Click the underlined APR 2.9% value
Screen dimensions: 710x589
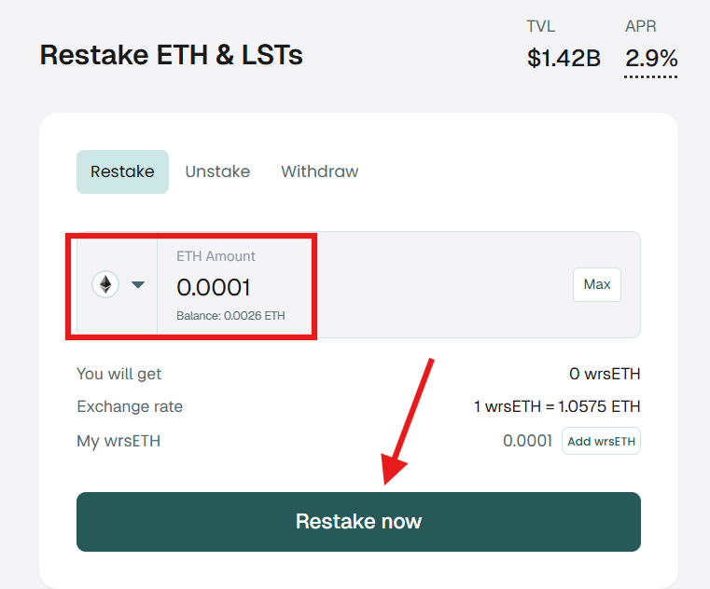[x=651, y=59]
